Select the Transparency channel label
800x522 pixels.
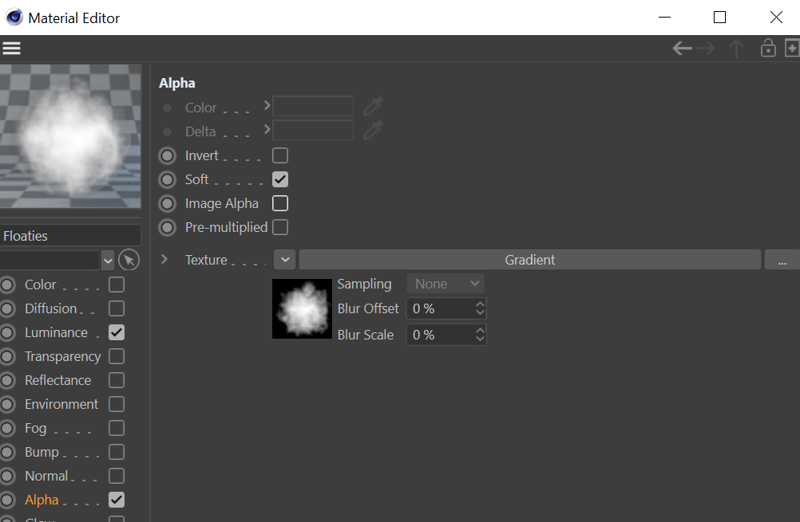[x=63, y=356]
